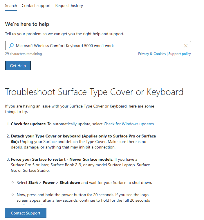The height and width of the screenshot is (220, 204).
Task: Click the Contact Support button at bottom
Action: 26,213
